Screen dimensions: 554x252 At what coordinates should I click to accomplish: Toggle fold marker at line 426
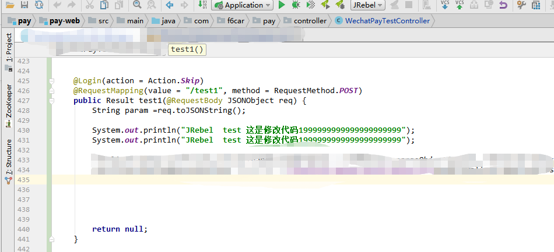[x=52, y=91]
